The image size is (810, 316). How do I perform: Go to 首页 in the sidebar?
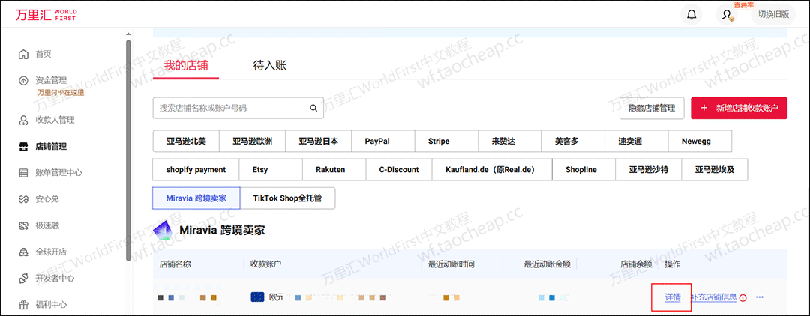click(x=43, y=54)
